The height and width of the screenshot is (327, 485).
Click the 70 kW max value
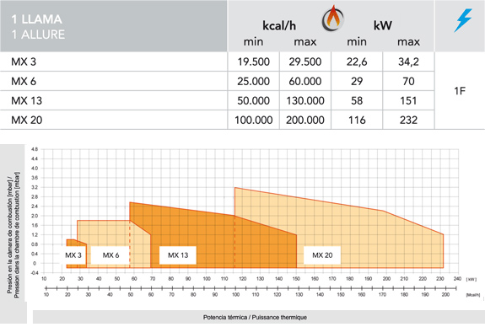point(408,81)
